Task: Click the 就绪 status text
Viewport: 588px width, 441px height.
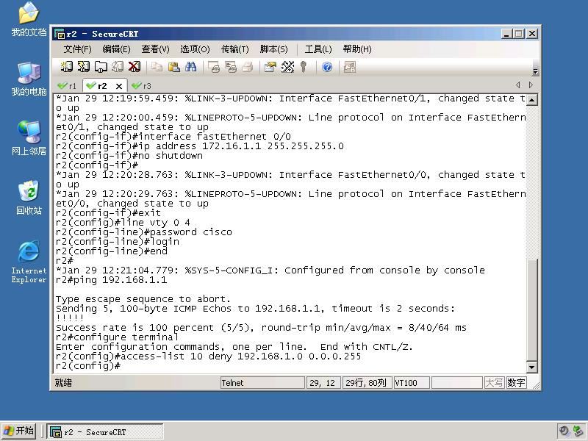Action: 63,383
